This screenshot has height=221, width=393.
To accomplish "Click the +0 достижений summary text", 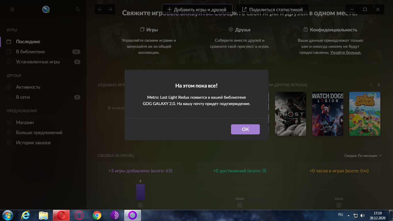I will click(x=240, y=171).
